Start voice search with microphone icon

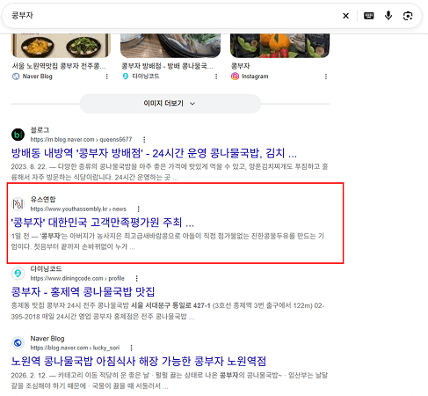pyautogui.click(x=388, y=16)
